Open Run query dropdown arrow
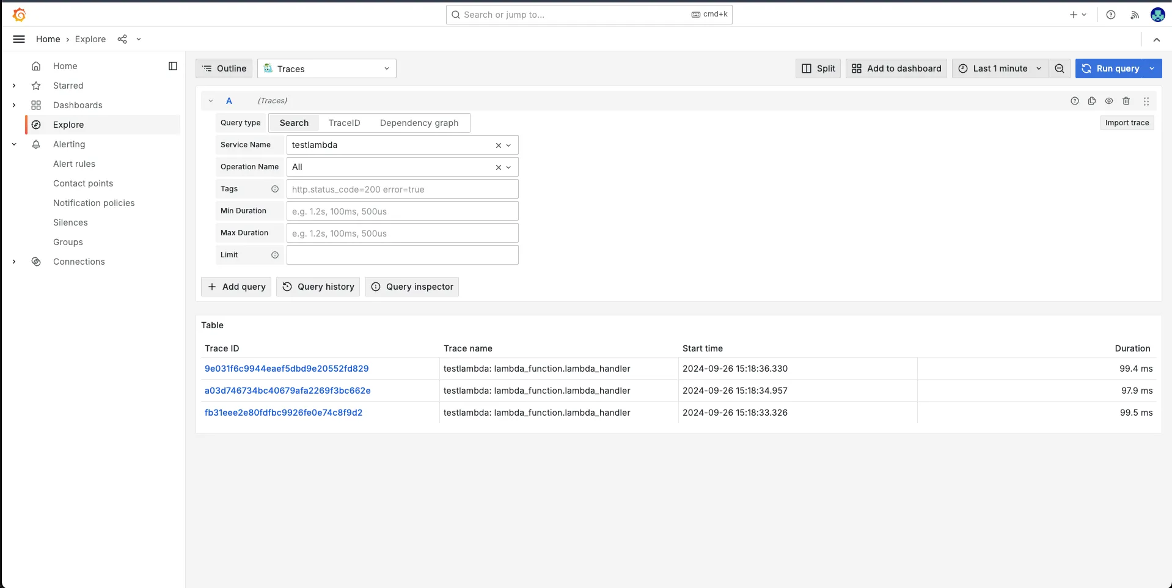The height and width of the screenshot is (588, 1172). [1152, 68]
